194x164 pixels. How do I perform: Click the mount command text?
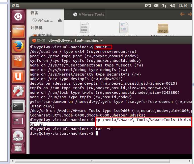(101, 47)
